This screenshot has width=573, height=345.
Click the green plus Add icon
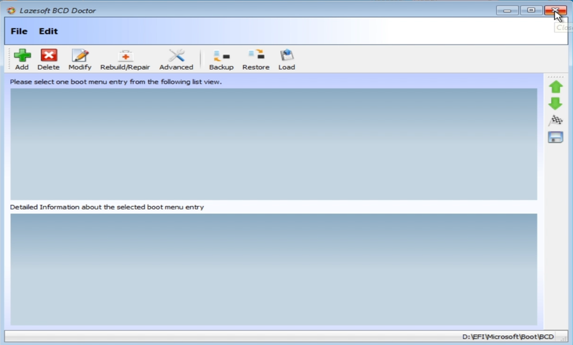tap(22, 56)
